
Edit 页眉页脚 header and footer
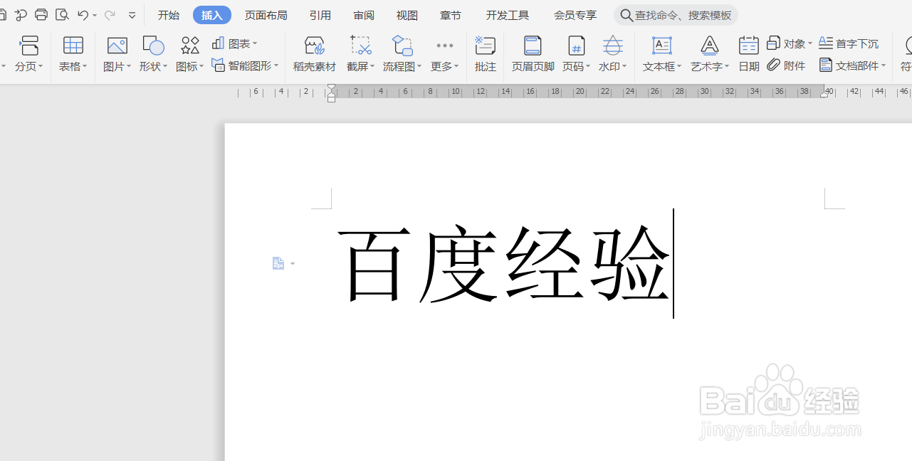point(533,54)
